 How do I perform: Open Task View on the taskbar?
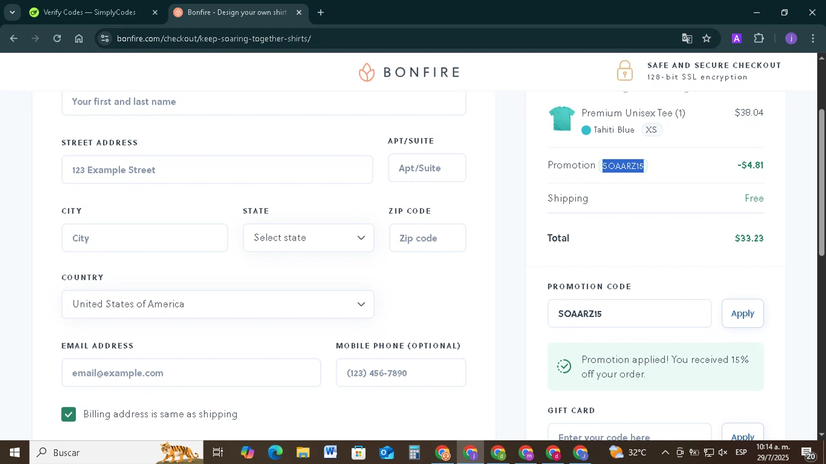tap(218, 452)
